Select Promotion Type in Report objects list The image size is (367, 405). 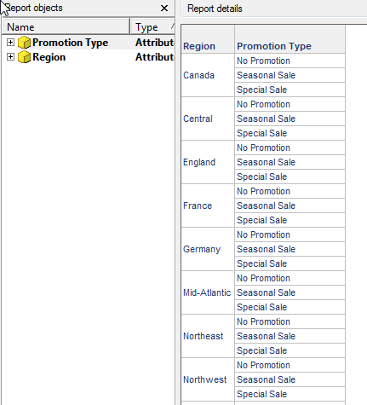[71, 43]
